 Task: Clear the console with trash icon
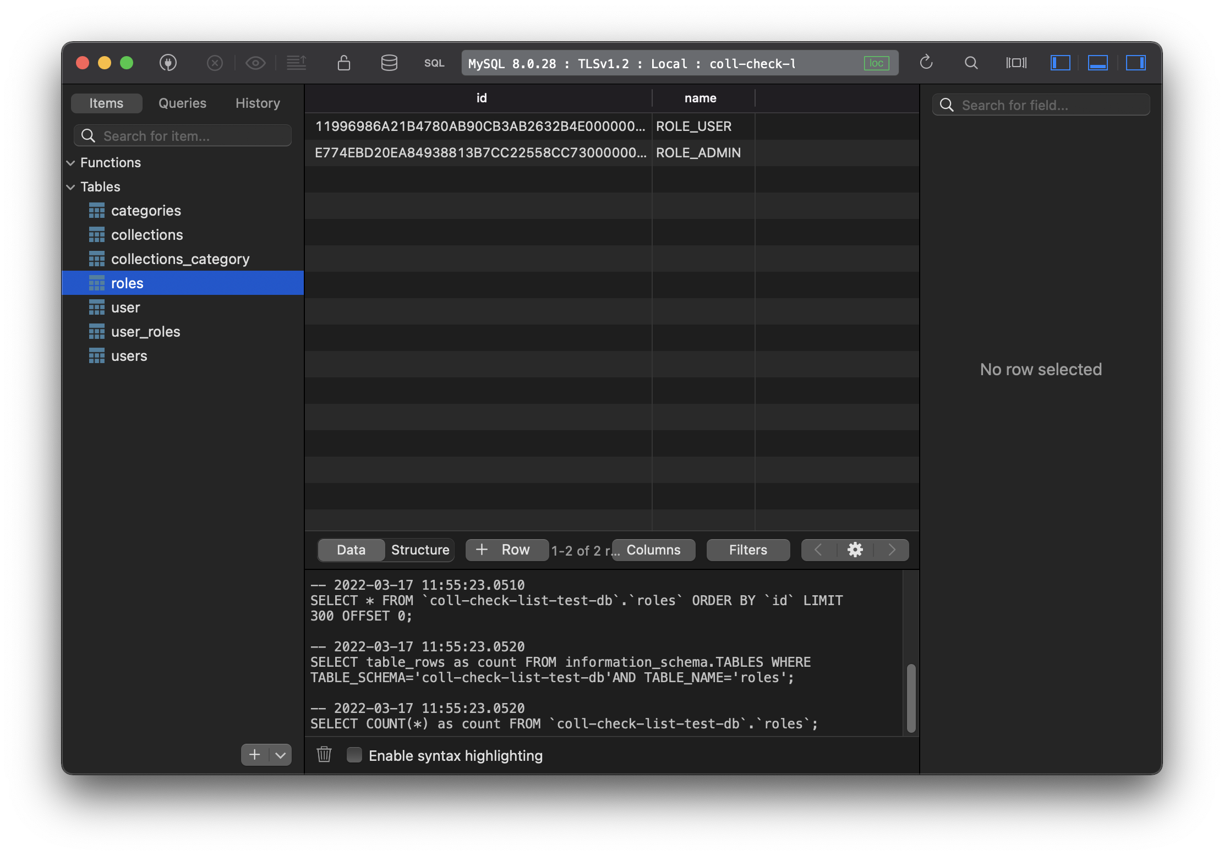[324, 755]
